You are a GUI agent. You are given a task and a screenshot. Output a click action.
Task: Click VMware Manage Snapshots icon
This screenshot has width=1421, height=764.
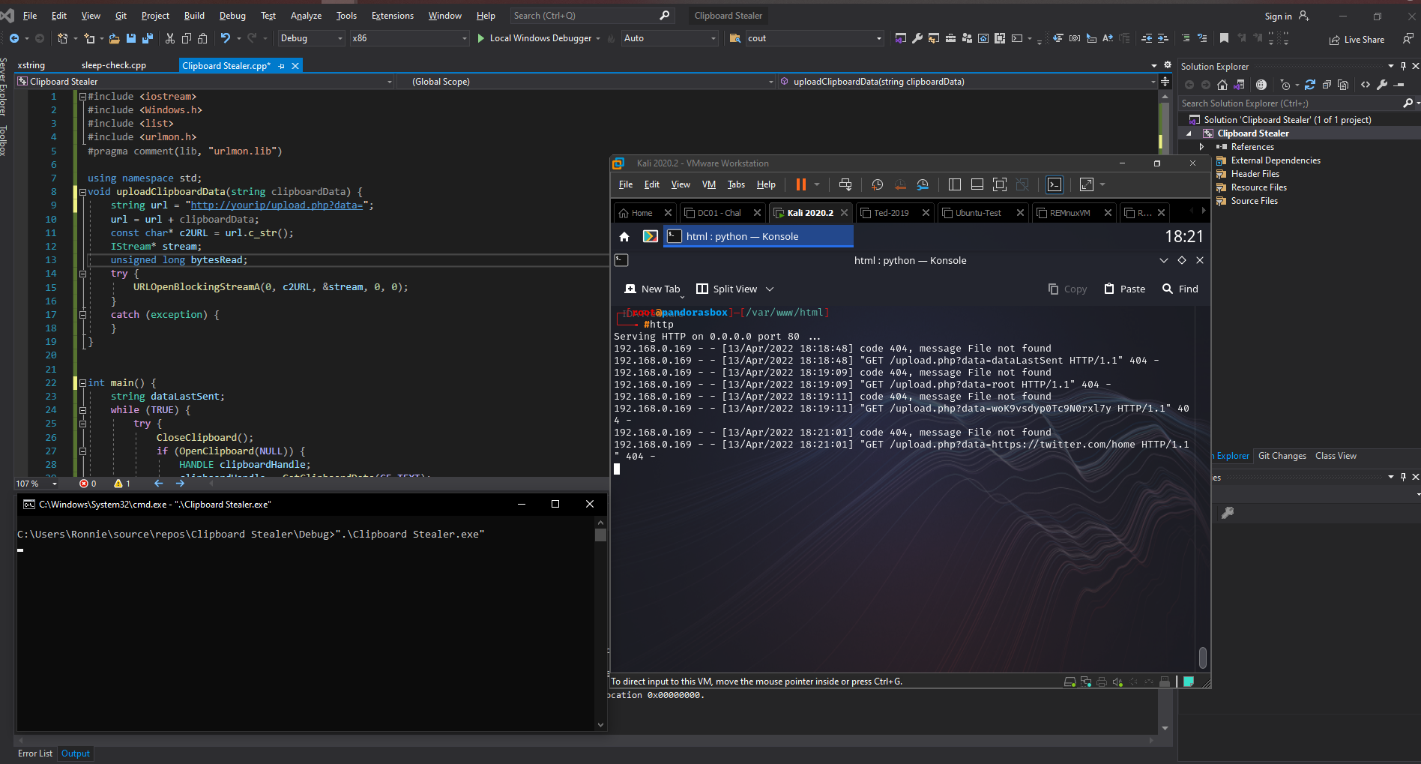923,184
